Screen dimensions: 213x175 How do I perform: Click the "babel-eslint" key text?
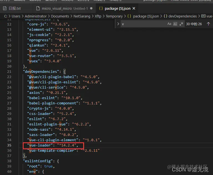click(42, 98)
